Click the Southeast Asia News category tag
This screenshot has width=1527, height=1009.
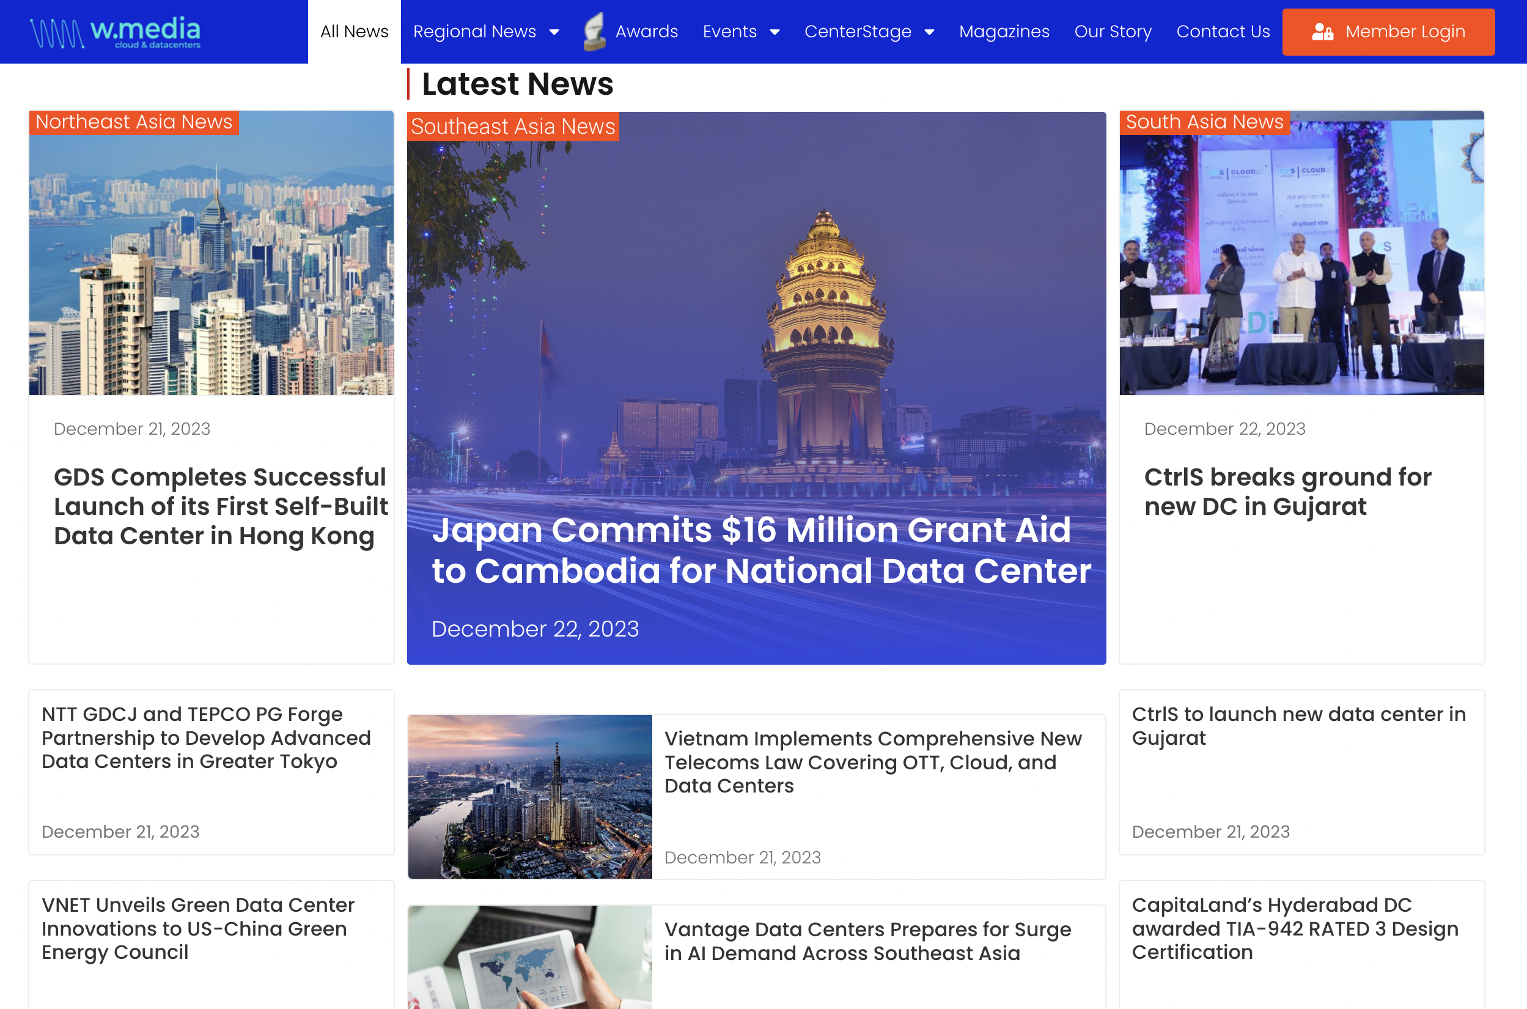click(513, 127)
